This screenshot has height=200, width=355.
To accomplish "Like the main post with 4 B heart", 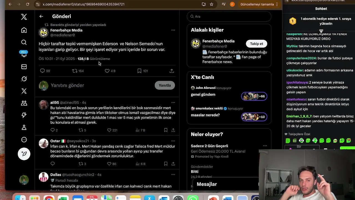I will click(x=110, y=71).
